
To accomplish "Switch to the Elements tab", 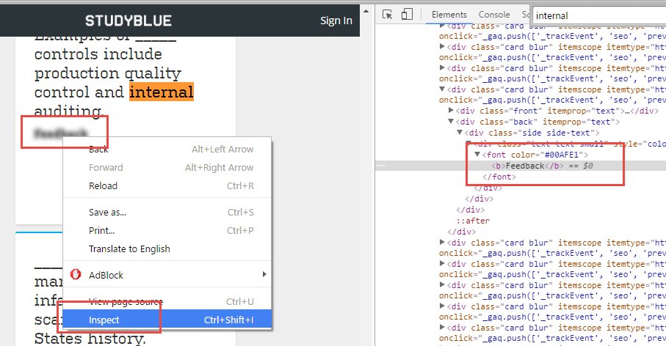I will click(x=449, y=15).
